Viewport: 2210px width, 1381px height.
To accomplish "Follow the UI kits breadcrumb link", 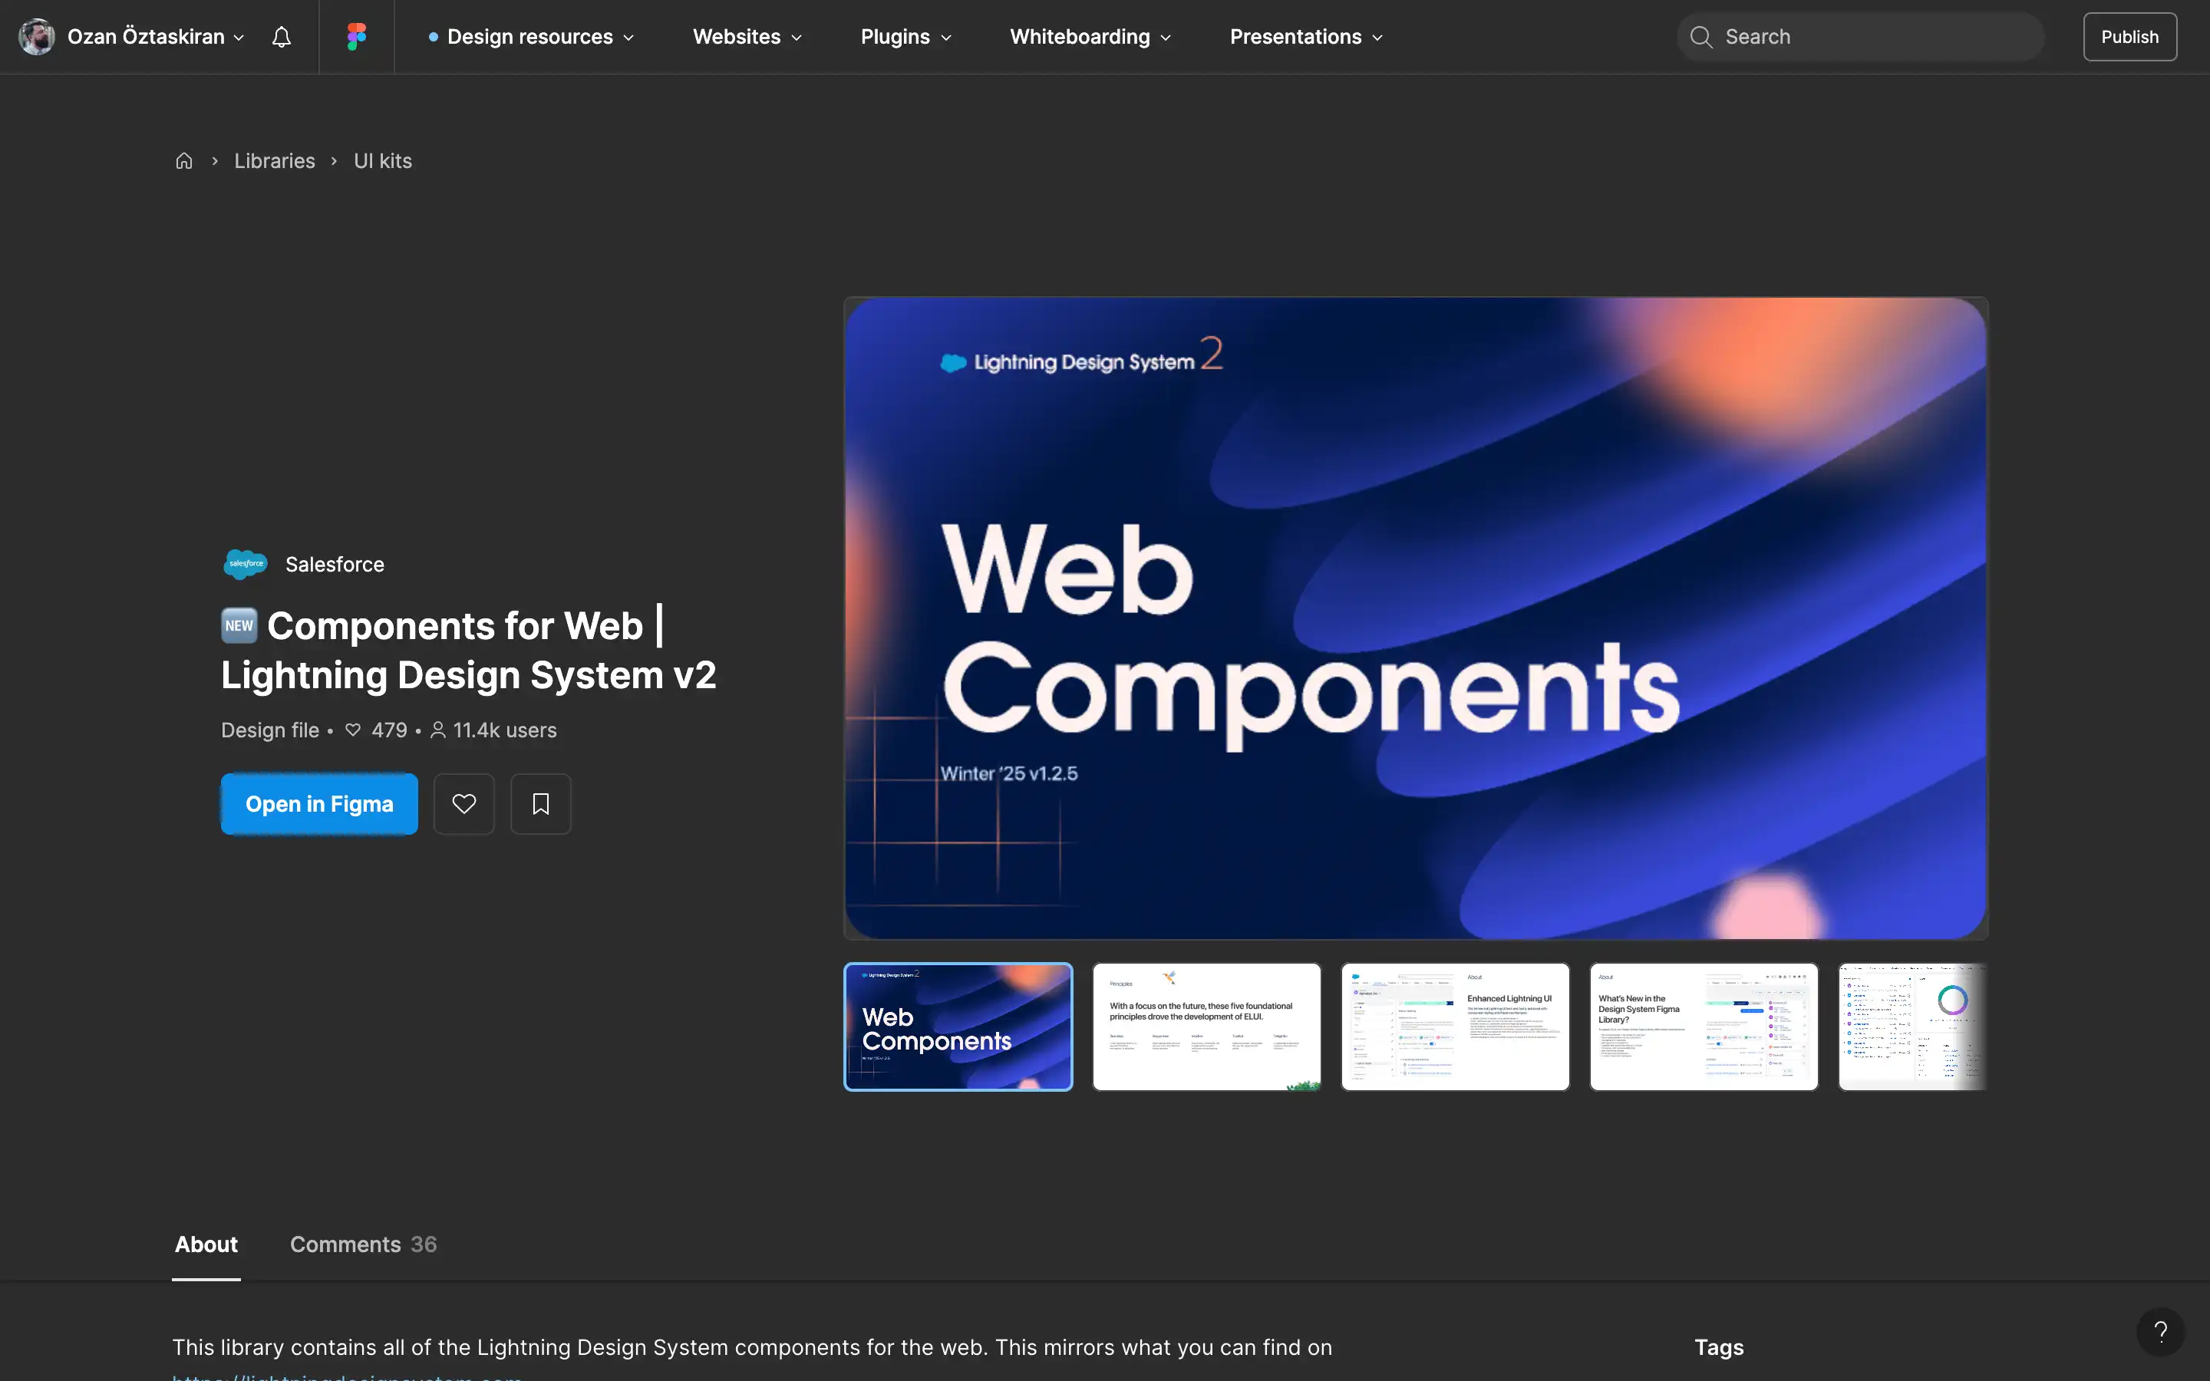I will (x=383, y=161).
